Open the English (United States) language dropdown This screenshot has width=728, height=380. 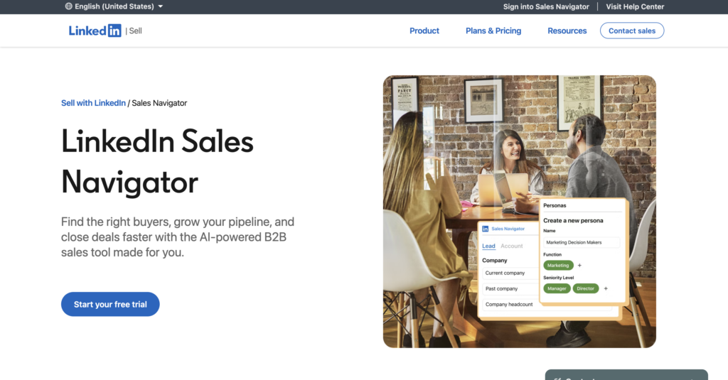point(114,6)
